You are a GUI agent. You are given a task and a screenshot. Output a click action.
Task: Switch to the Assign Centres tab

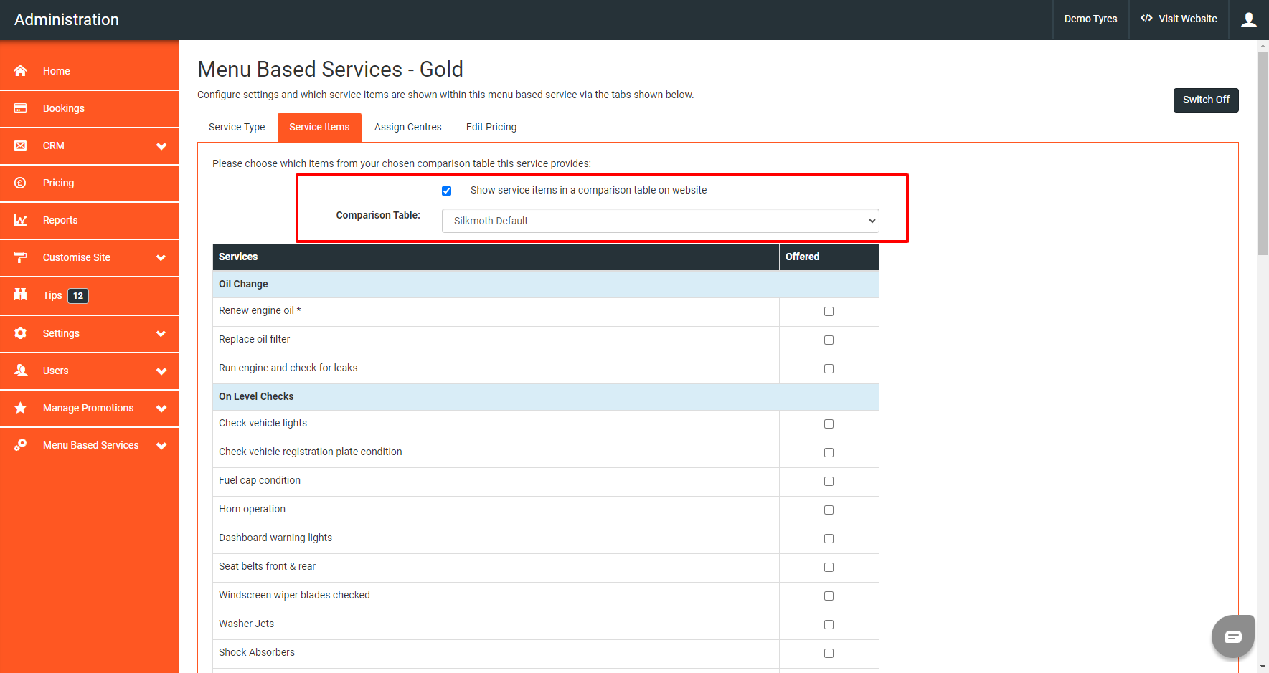(x=407, y=127)
